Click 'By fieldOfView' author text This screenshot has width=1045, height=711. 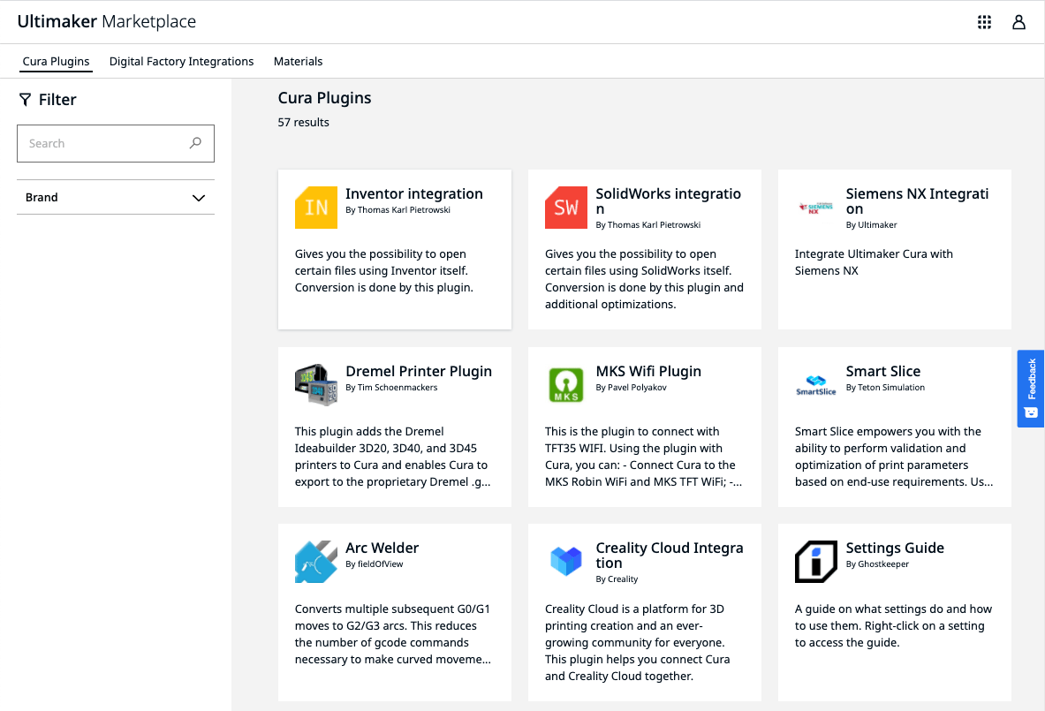374,564
